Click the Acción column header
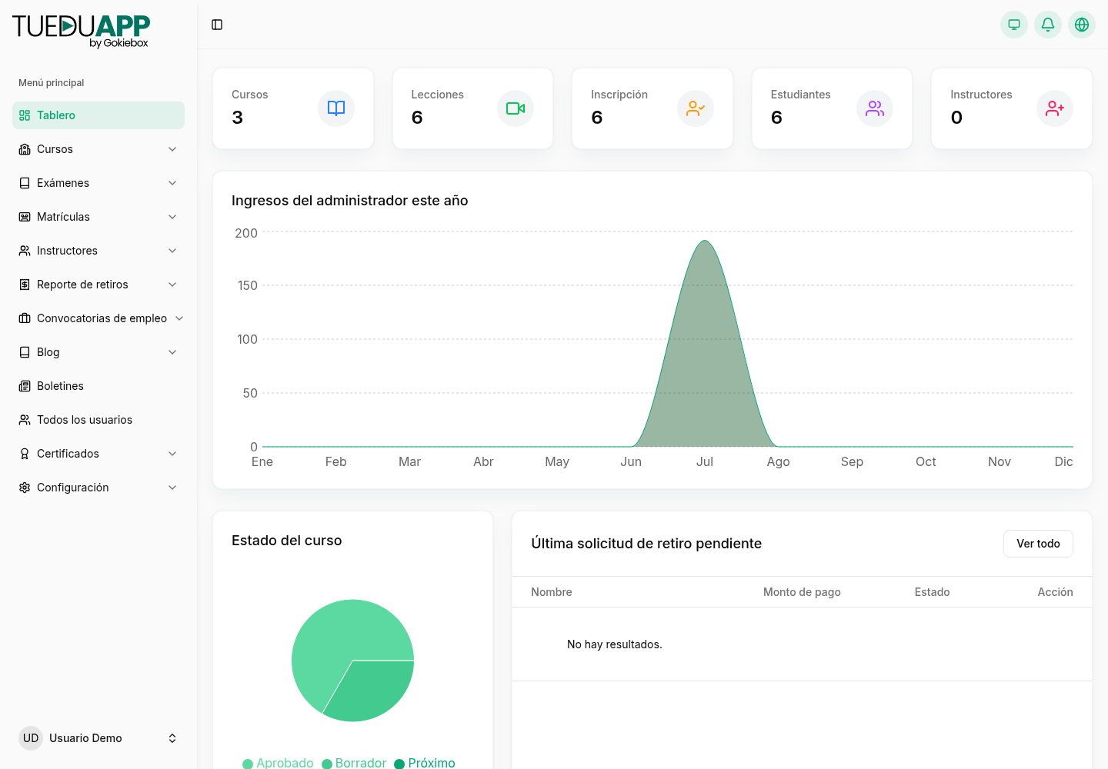Viewport: 1108px width, 769px height. [x=1055, y=592]
